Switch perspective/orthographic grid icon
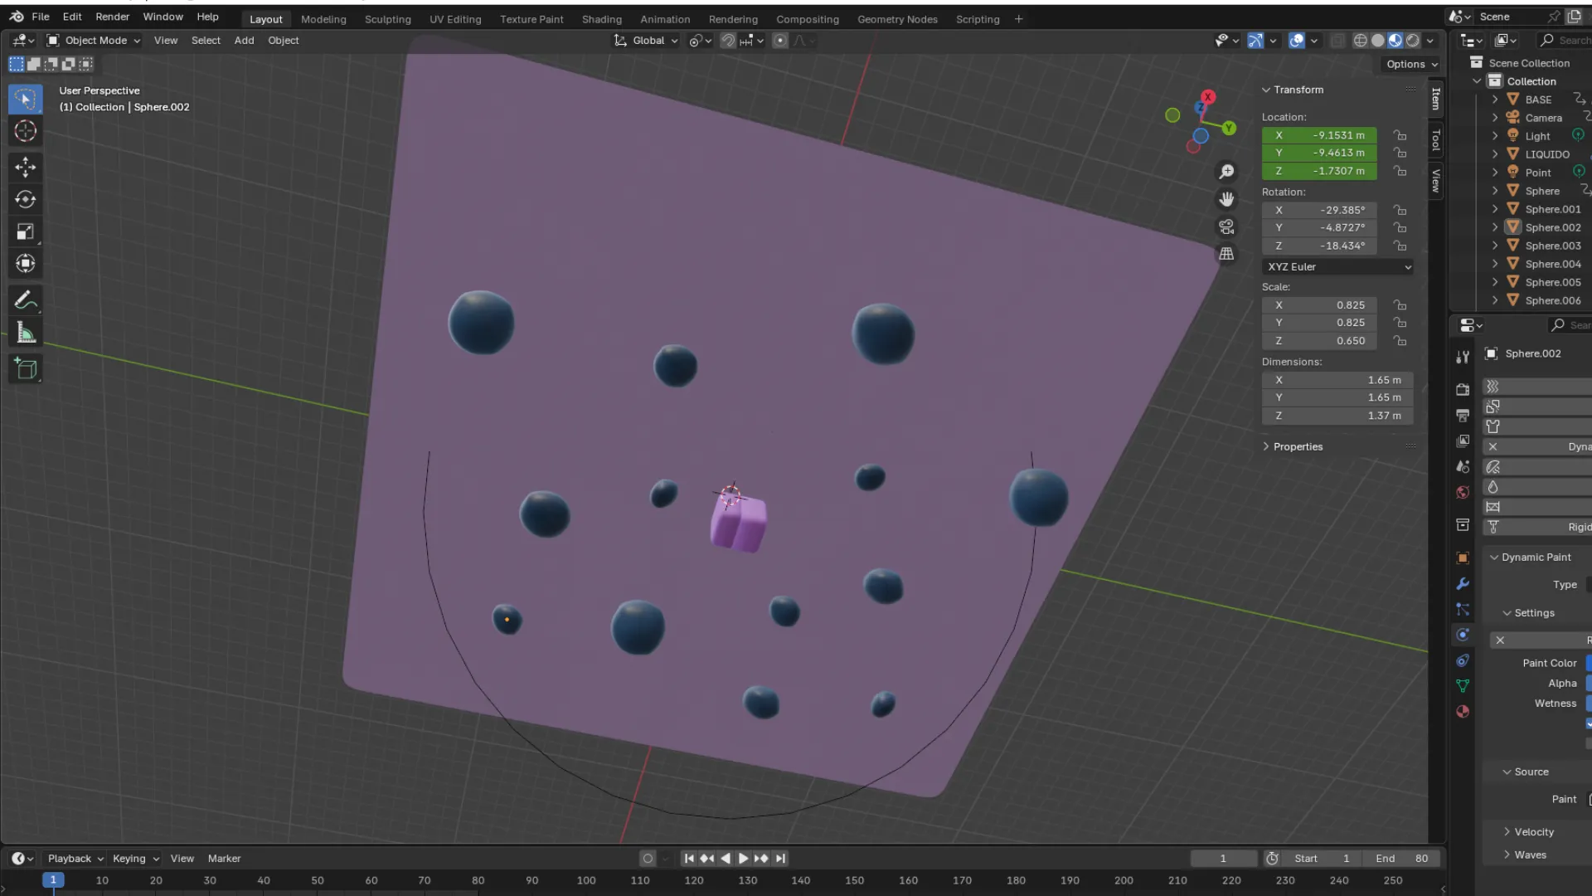 (1226, 254)
